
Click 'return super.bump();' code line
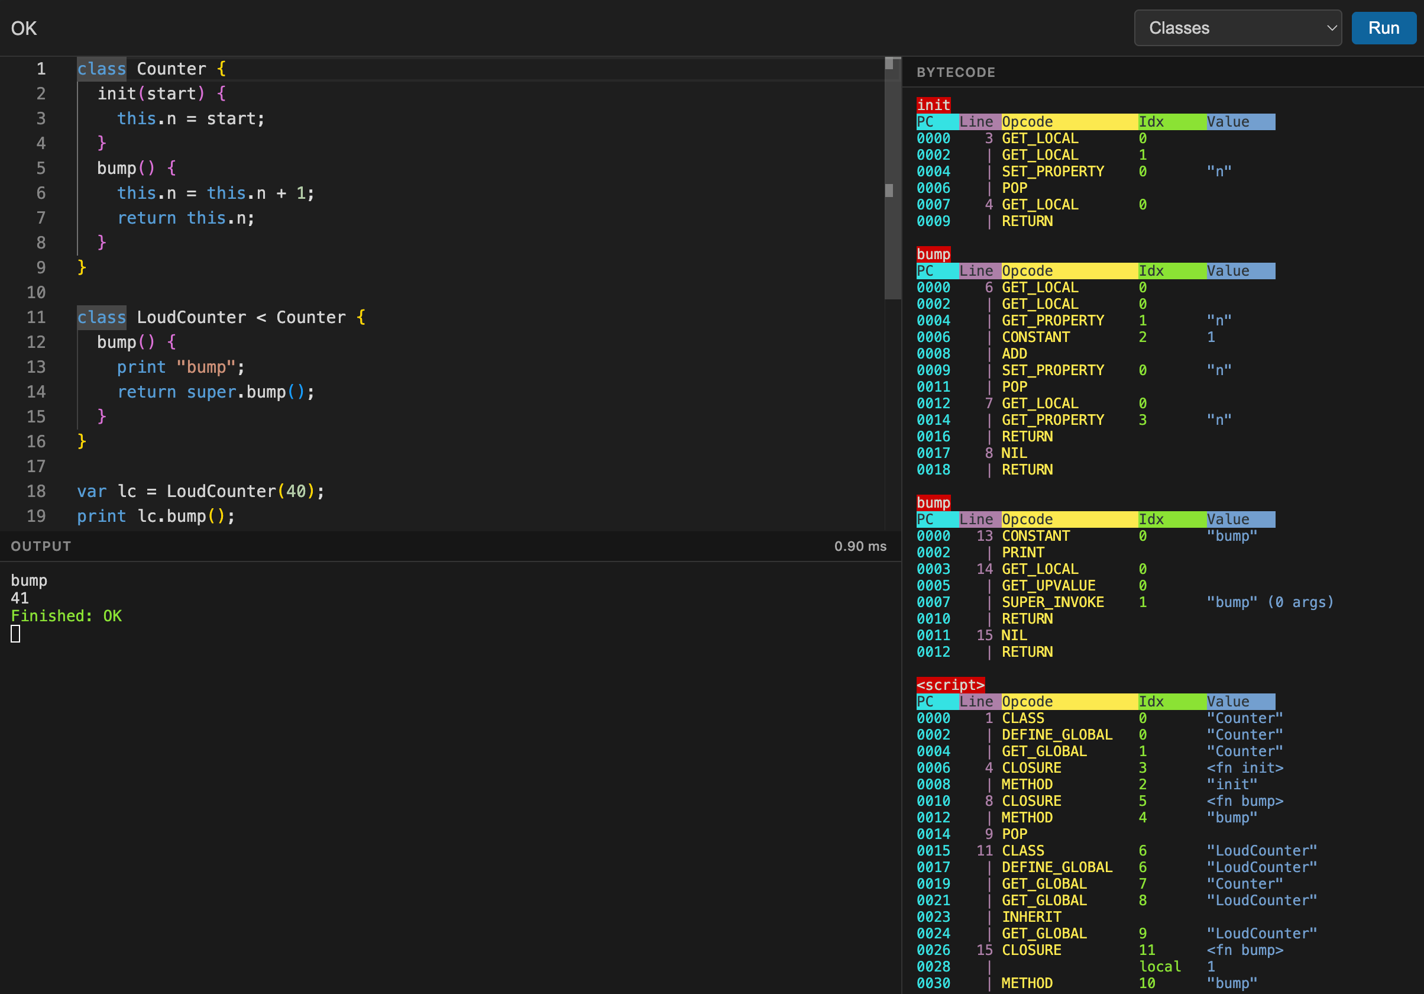tap(215, 392)
